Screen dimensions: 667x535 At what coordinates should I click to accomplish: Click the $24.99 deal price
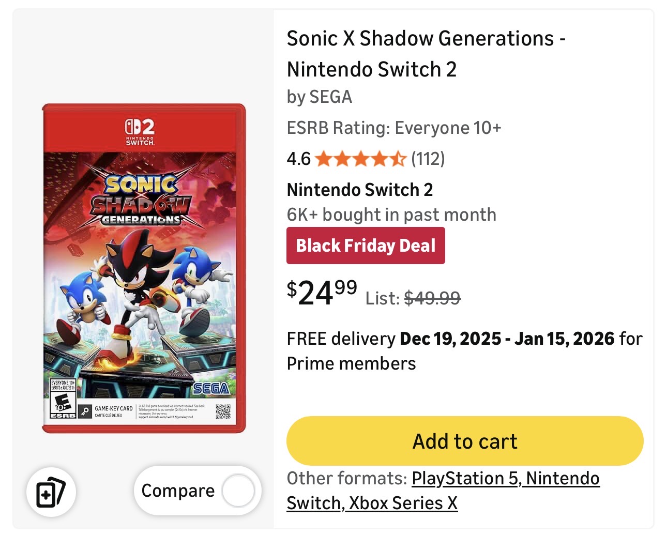click(x=322, y=293)
